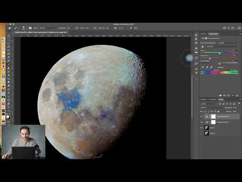The height and width of the screenshot is (182, 242).
Task: Open the brush tool preset picker
Action: (x=17, y=28)
